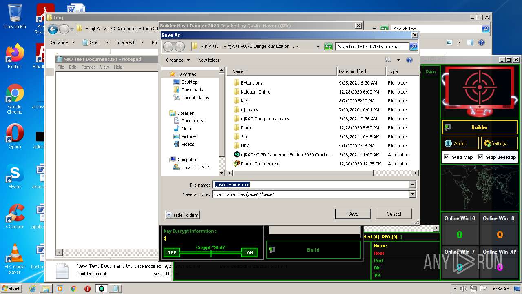Open Organize dropdown in Save As dialog
The height and width of the screenshot is (294, 522).
pyautogui.click(x=178, y=60)
